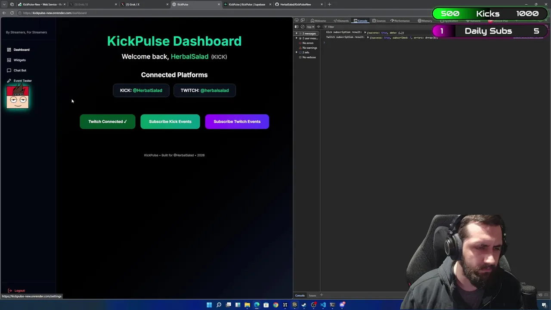Open the Dashboard sidebar item
Screen dimensions: 551x310
[18, 50]
